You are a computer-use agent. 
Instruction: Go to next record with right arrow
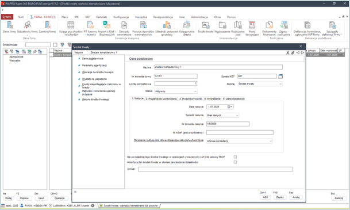coord(302,53)
